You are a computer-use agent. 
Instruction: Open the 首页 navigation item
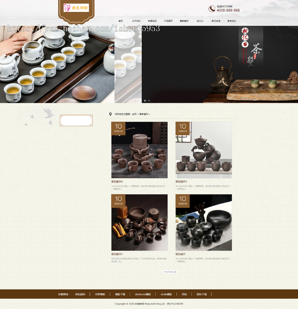120,21
